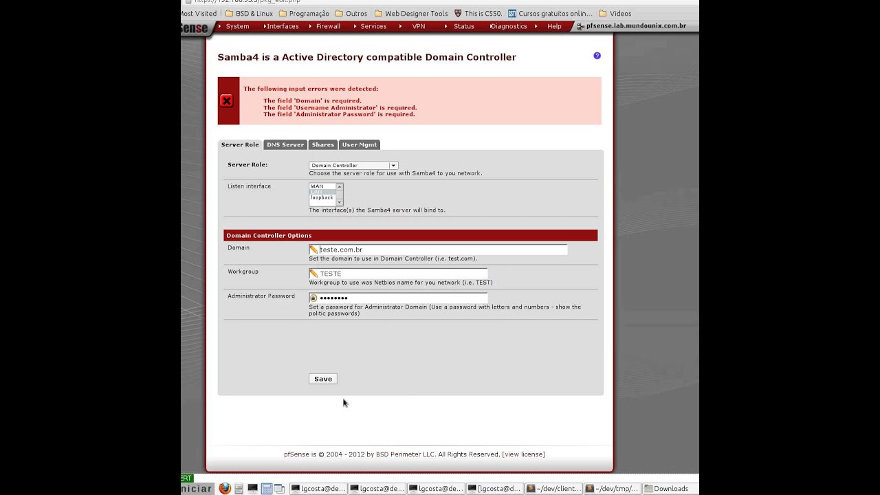Click the Iniciar start button
Screen dimensions: 880x495
click(x=197, y=489)
